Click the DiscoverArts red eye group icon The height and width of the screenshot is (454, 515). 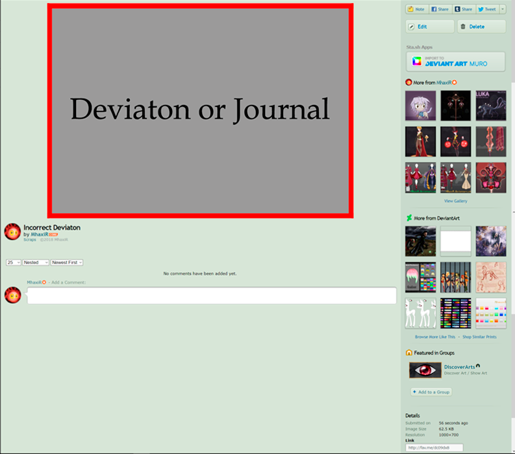tap(425, 370)
